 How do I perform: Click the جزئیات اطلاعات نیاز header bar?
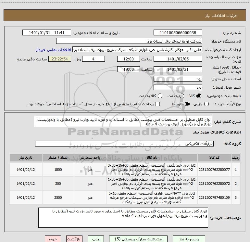(x=125, y=16)
